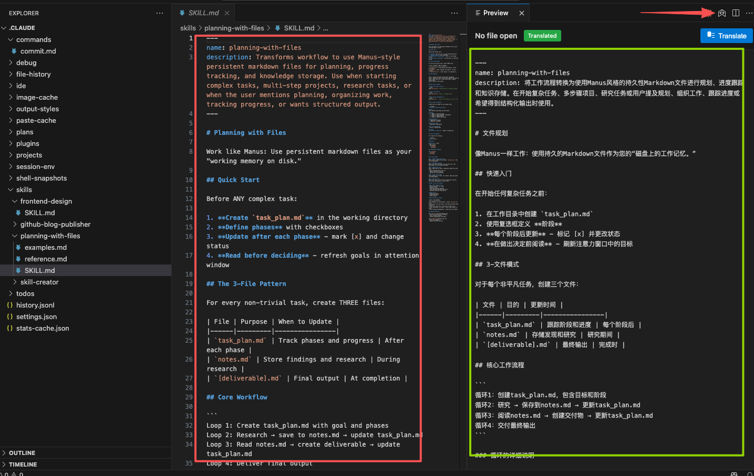Click 'name: planning-with-files' in the editor

click(254, 48)
